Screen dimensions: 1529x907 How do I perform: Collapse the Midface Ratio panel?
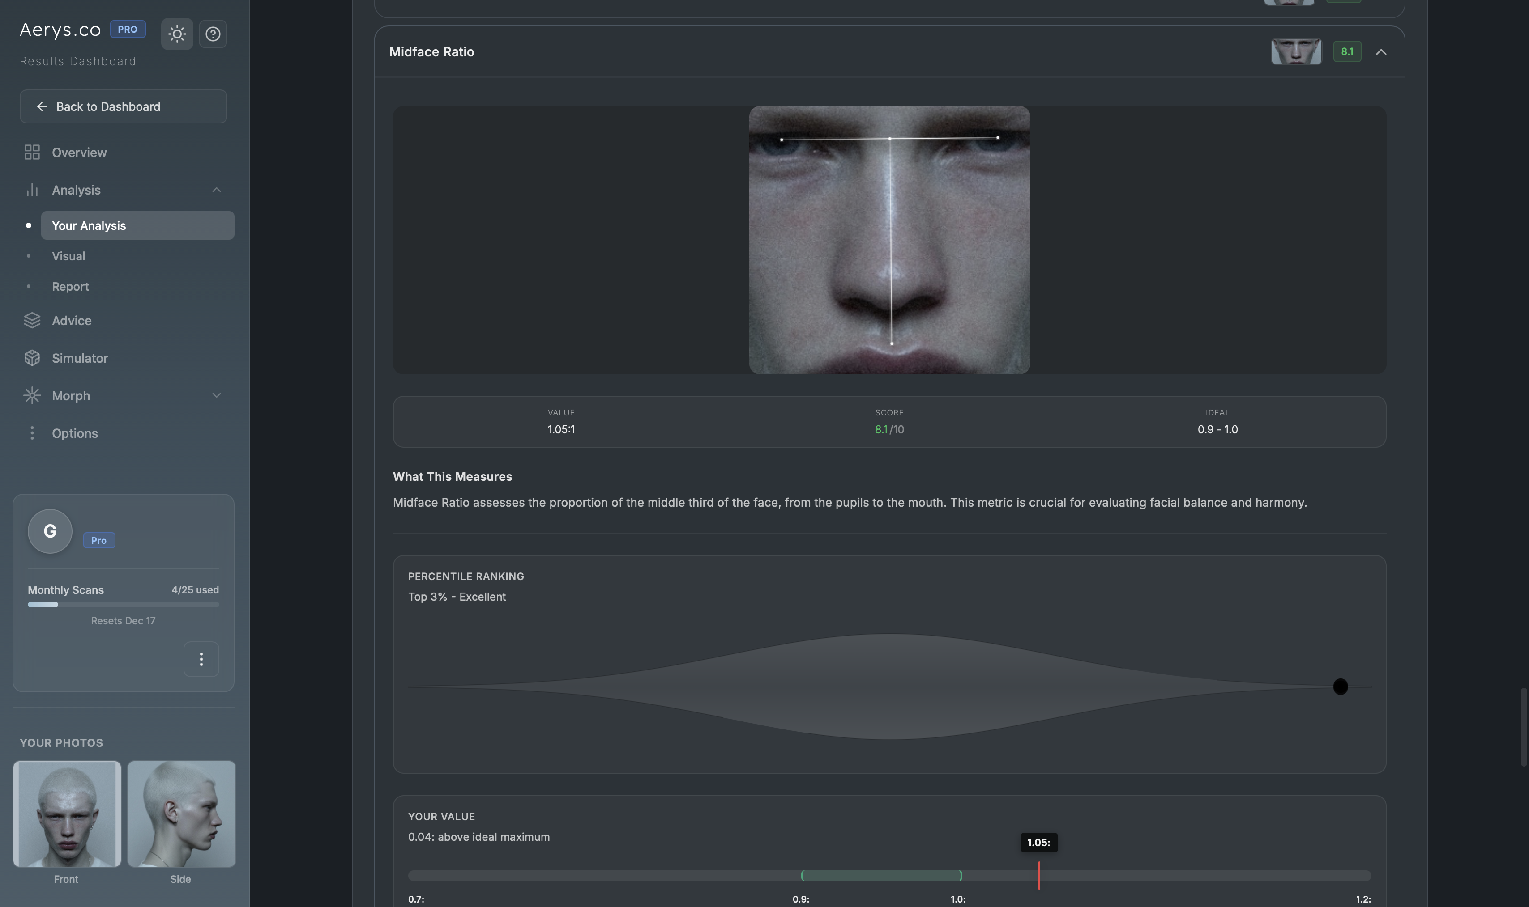pyautogui.click(x=1380, y=52)
